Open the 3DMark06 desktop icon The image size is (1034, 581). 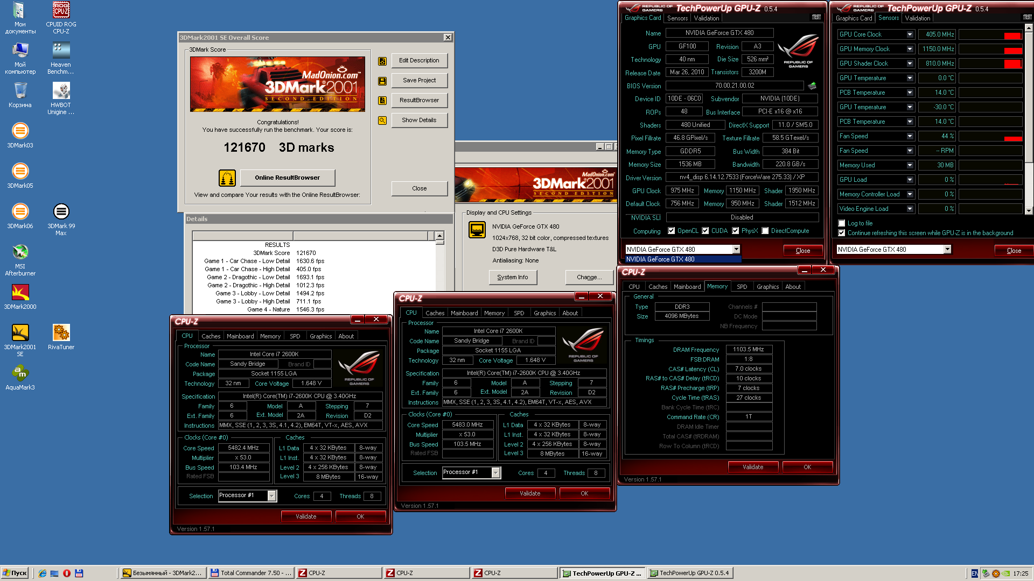click(x=20, y=216)
